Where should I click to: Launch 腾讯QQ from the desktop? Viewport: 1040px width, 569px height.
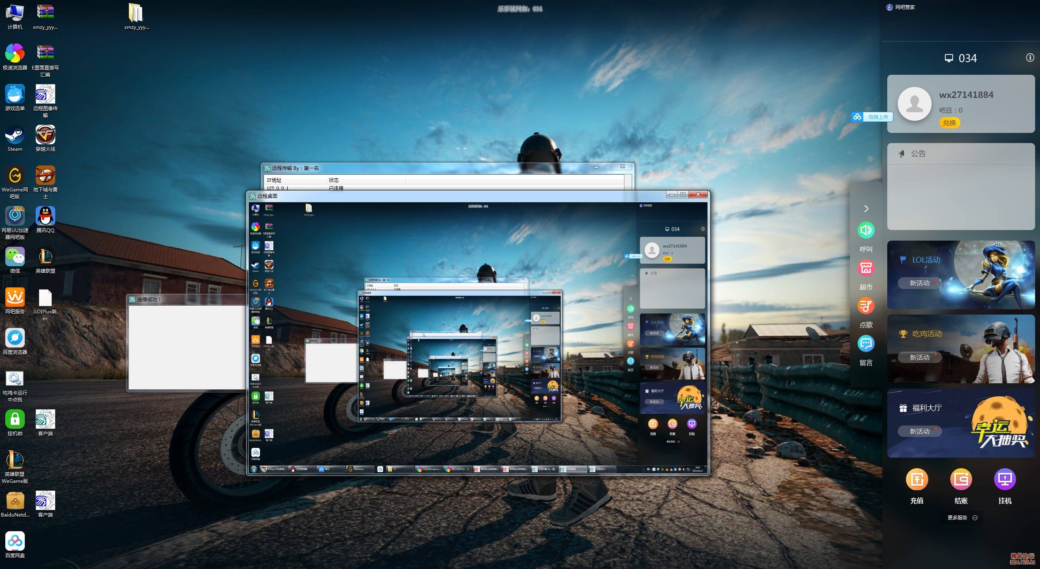45,219
